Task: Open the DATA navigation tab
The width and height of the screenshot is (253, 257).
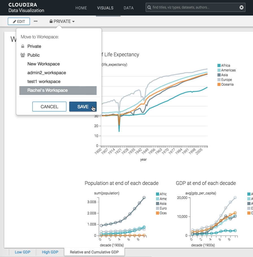Action: (128, 8)
